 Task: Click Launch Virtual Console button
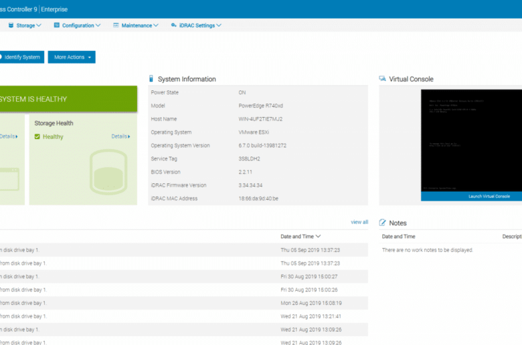[471, 197]
